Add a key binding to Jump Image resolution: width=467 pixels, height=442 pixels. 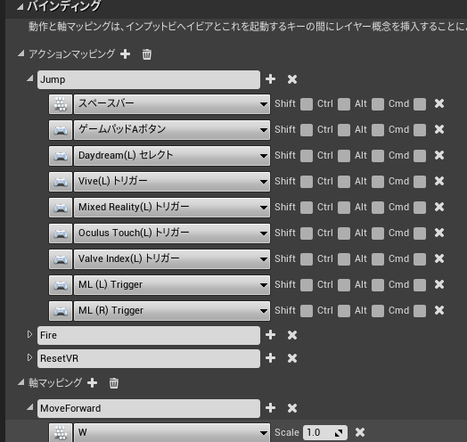pos(270,79)
